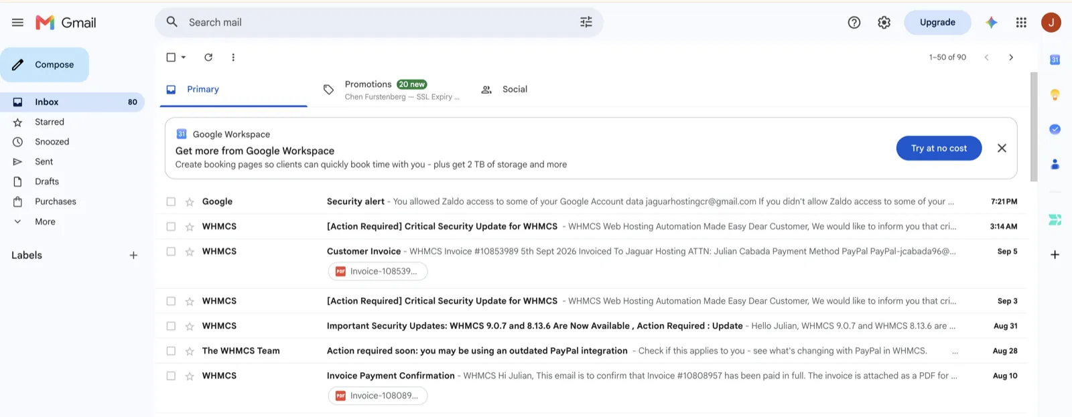Screen dimensions: 1072x417
Task: Switch to the Promotions tab
Action: (393, 90)
